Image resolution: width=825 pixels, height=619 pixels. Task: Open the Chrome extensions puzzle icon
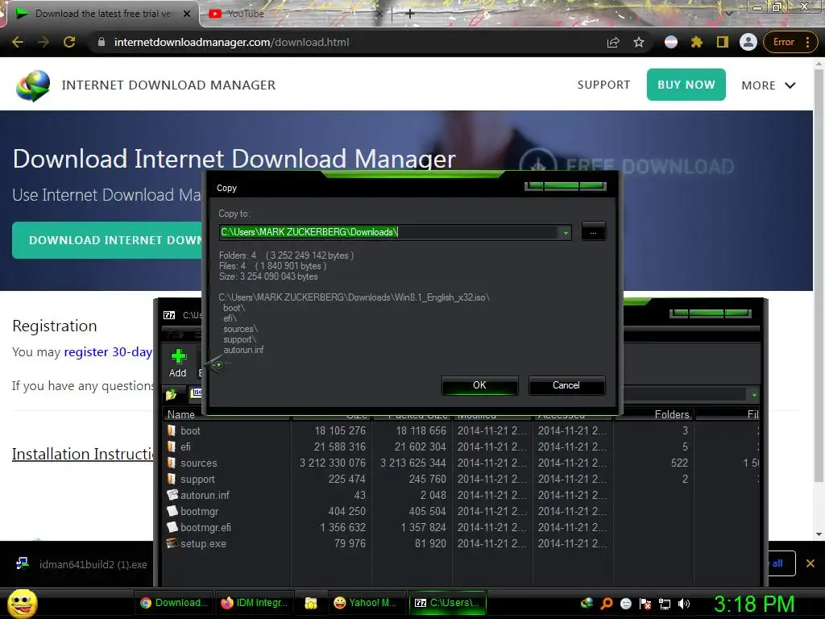coord(697,42)
